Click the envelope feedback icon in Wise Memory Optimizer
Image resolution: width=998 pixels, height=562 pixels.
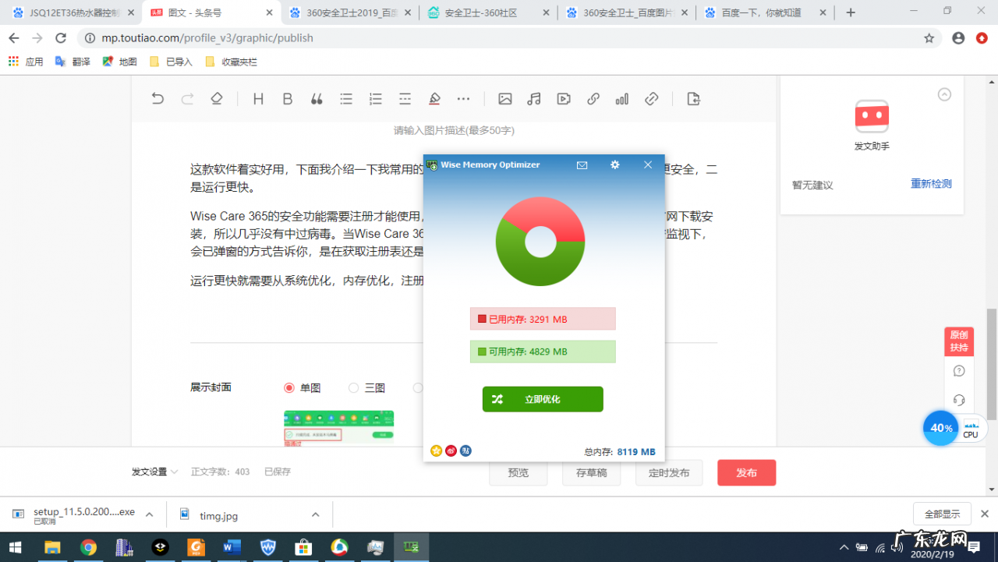click(x=582, y=164)
